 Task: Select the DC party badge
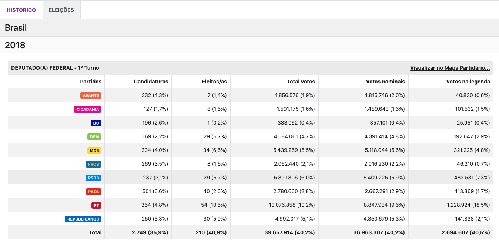(96, 123)
